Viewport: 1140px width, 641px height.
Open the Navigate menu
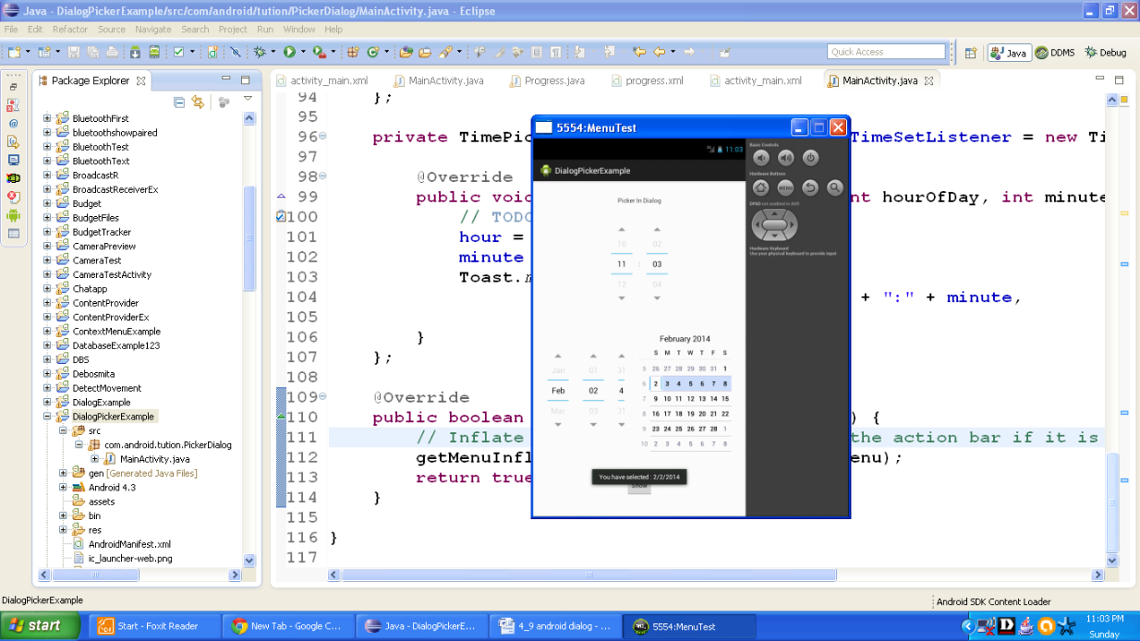[154, 30]
